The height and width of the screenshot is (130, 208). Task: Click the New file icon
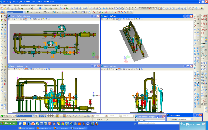point(2,8)
